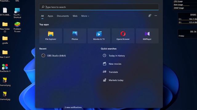Click the D:\ disk entry in widget
The image size is (197, 110).
click(188, 22)
